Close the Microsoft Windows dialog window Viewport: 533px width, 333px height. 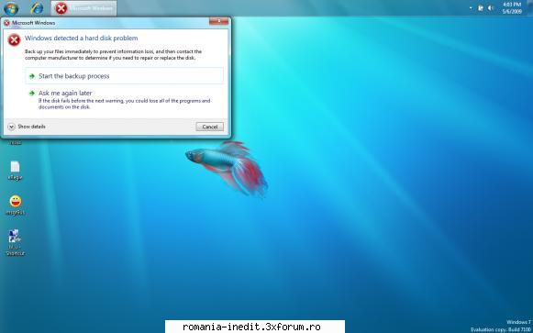pos(218,21)
